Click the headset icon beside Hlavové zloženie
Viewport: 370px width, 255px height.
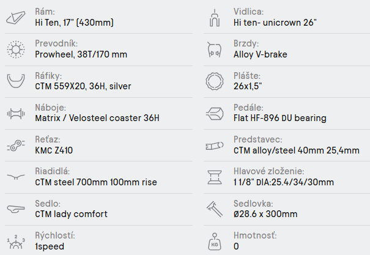tap(215, 176)
